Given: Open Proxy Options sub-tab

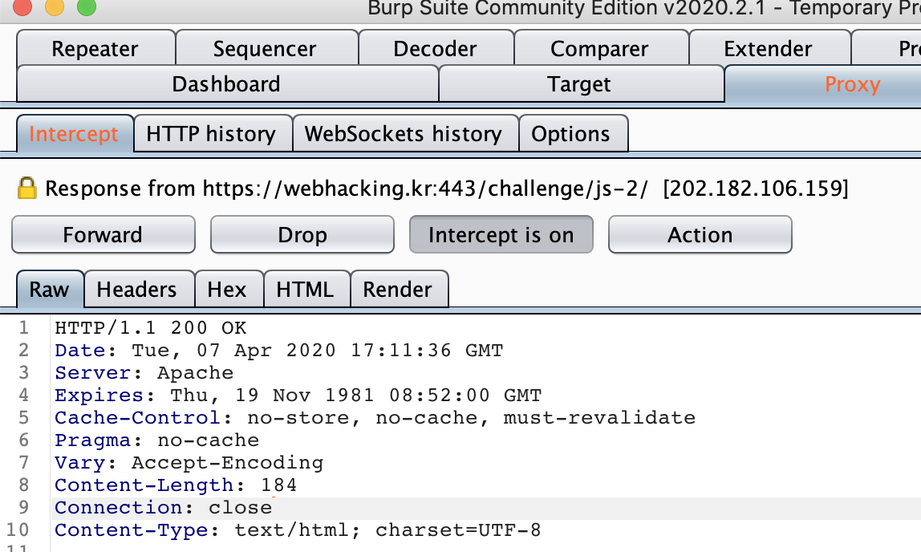Looking at the screenshot, I should tap(574, 134).
